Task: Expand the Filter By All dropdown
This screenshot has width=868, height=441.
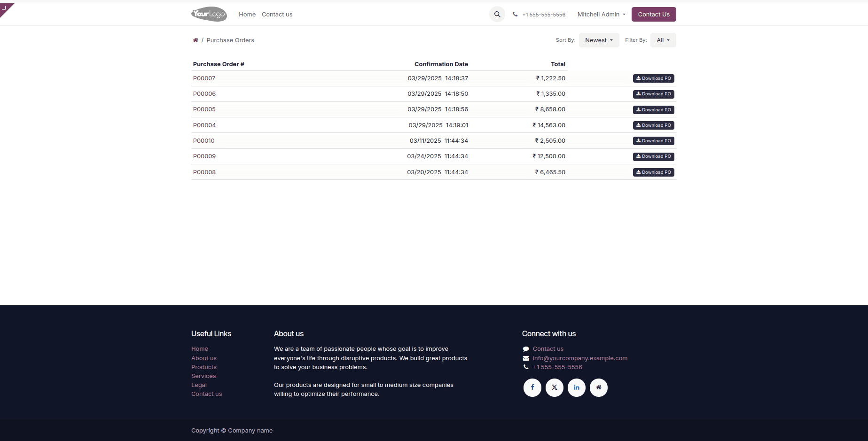Action: click(x=663, y=40)
